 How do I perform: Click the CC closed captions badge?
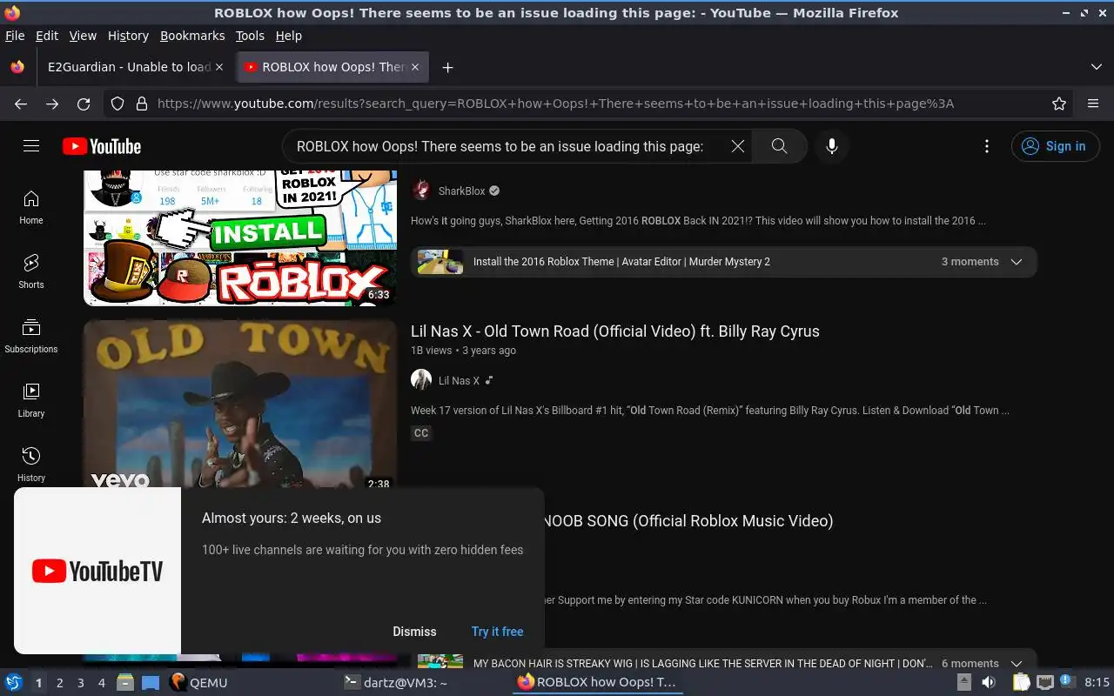[x=421, y=432]
